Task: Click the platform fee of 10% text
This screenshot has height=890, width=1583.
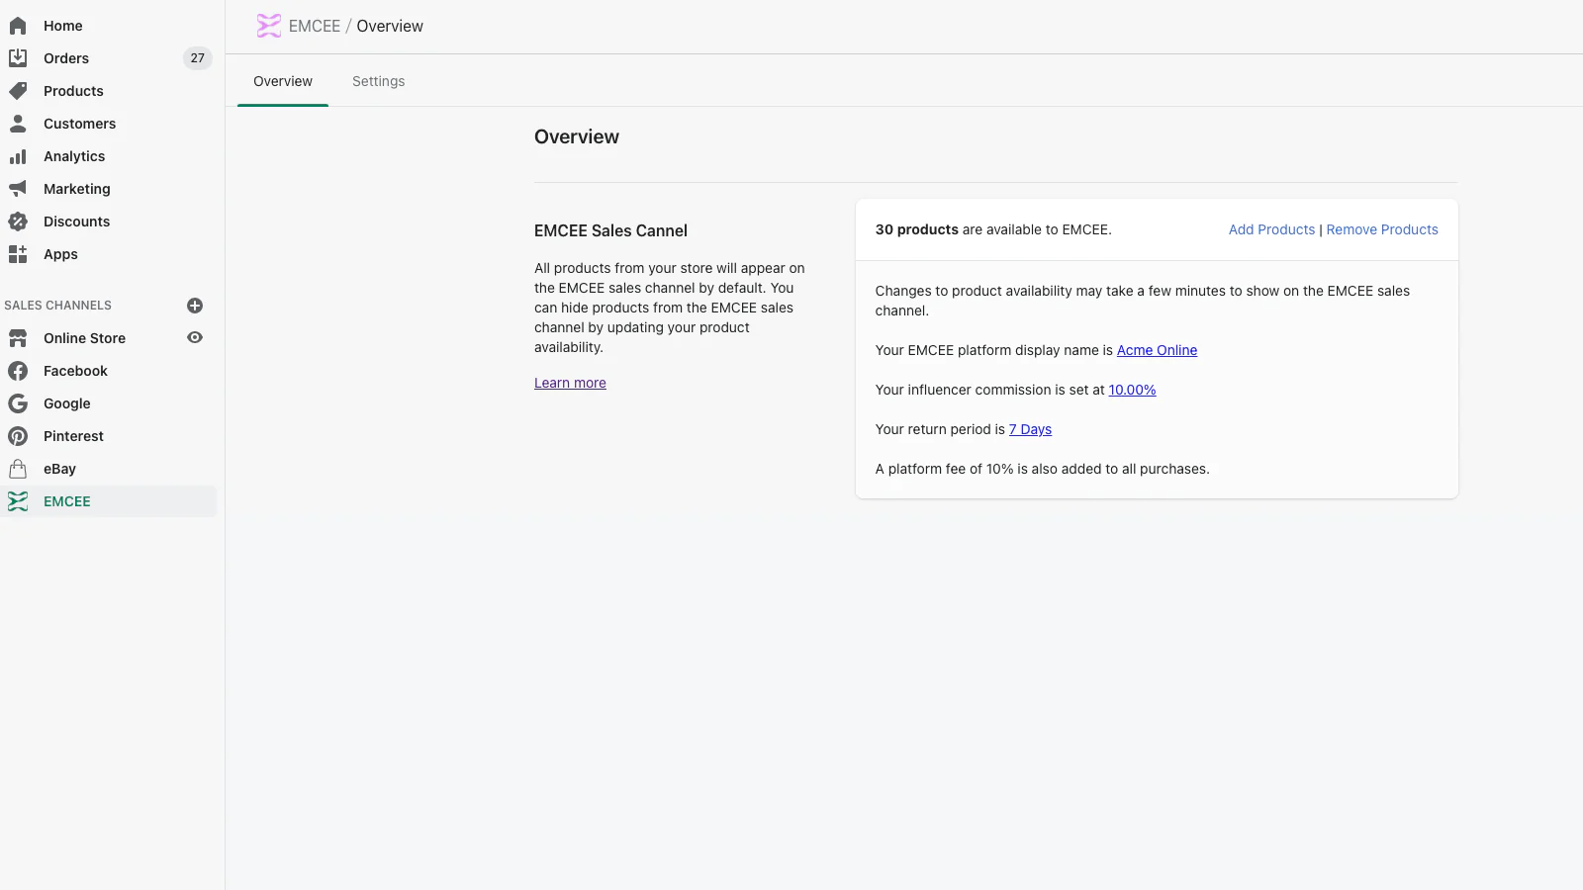Action: [1042, 469]
